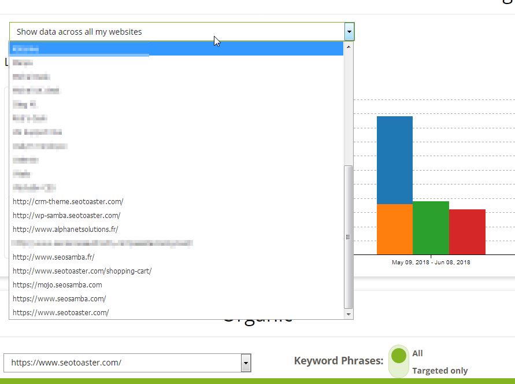Screen dimensions: 515x384
Task: Click the dropdown list's scroll up arrow
Action: click(348, 46)
